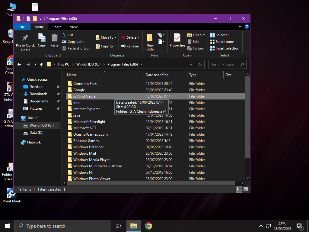Switch to the Home ribbon tab
The image size is (309, 232).
39,27
